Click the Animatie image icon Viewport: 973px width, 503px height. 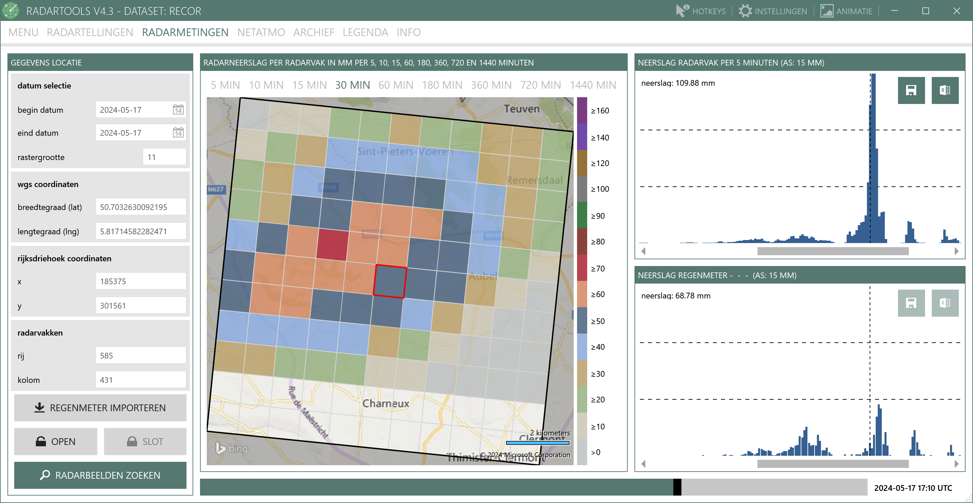[x=826, y=10]
